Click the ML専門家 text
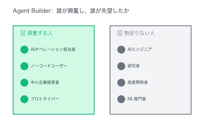Viewport: 204px width, 127px height. point(137,99)
